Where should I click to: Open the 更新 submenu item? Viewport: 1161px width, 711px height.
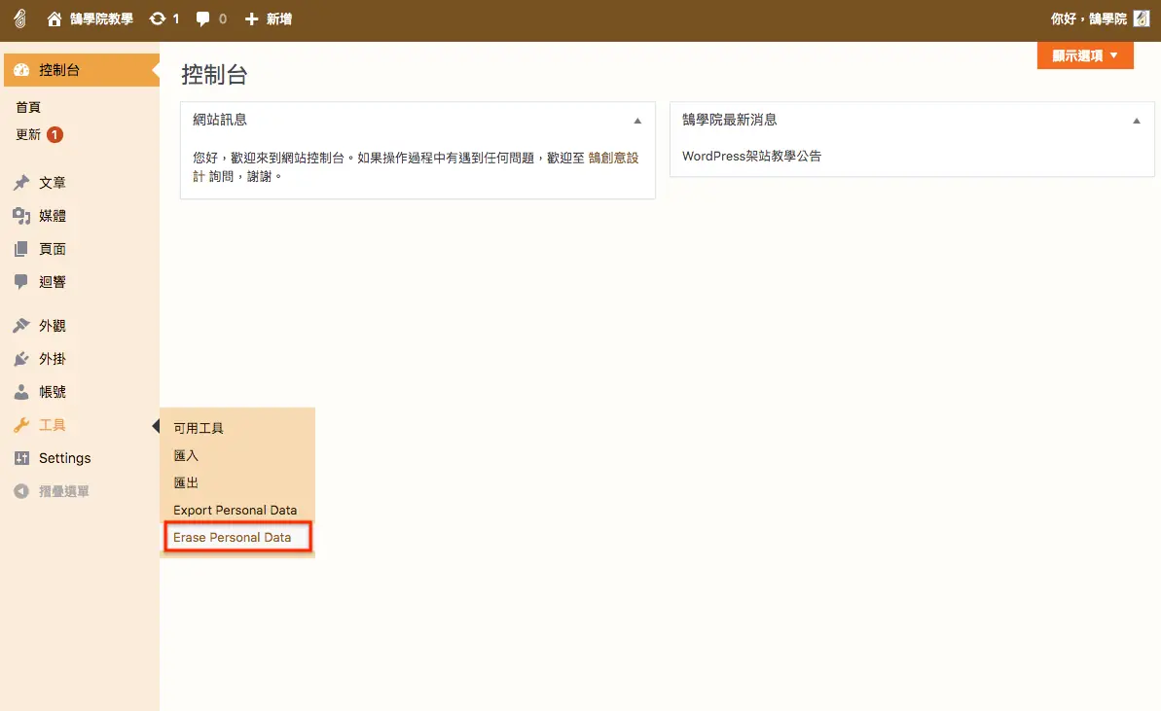click(x=28, y=134)
